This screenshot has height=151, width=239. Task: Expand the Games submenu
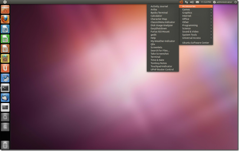196,9
